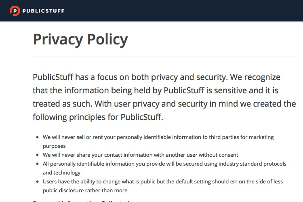Click the line 'that the information being held'
The height and width of the screenshot is (202, 303).
click(x=156, y=90)
